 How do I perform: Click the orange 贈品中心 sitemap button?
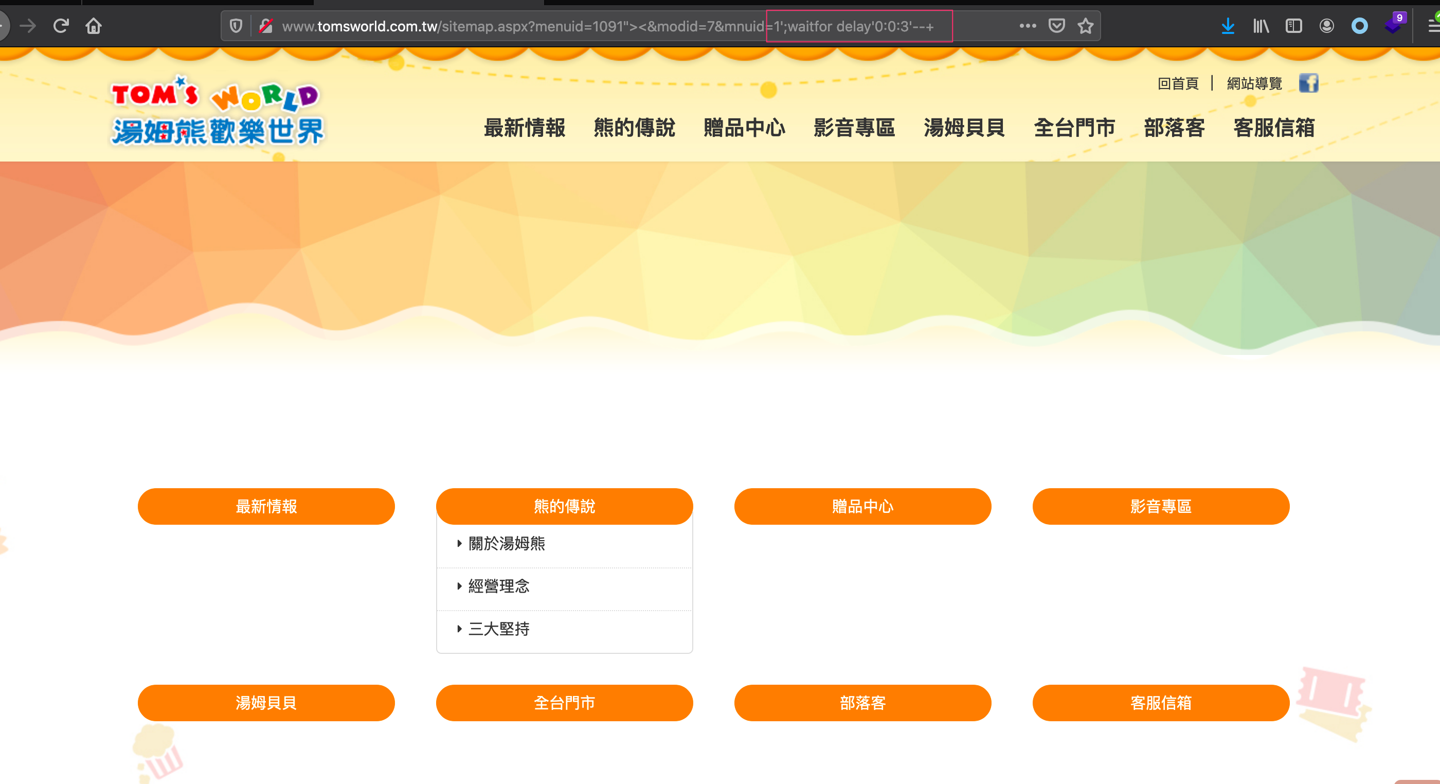(x=862, y=506)
